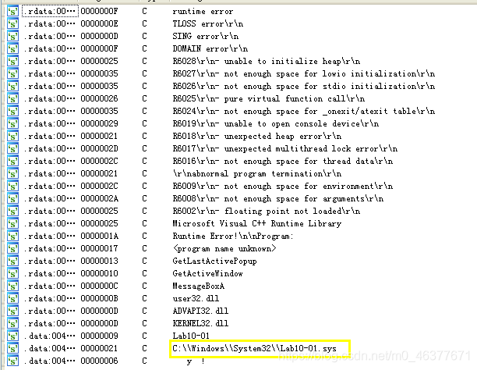Click the C:\\Windows\\System32\\Lab10-01.sys string
The width and height of the screenshot is (477, 370).
[x=254, y=349]
